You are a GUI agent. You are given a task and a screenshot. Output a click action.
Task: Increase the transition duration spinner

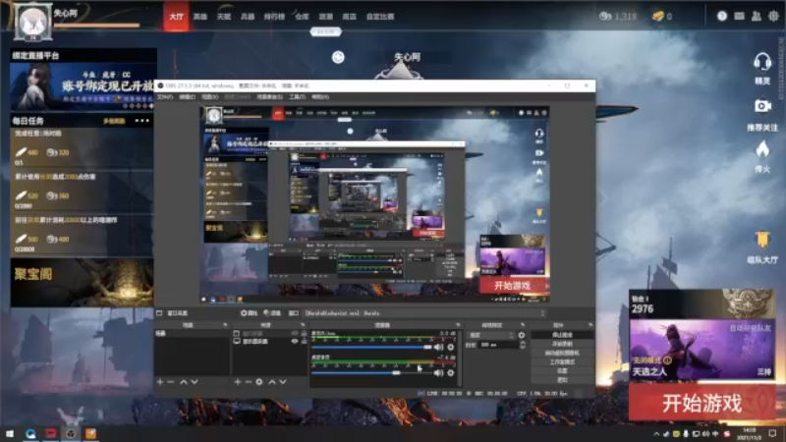pos(523,343)
